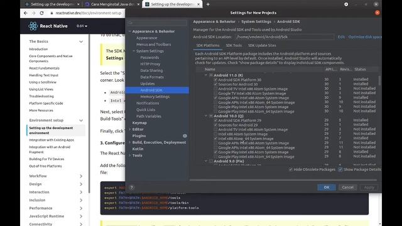This screenshot has width=402, height=226.
Task: Switch to the SDK Update Sites tab
Action: 262,45
